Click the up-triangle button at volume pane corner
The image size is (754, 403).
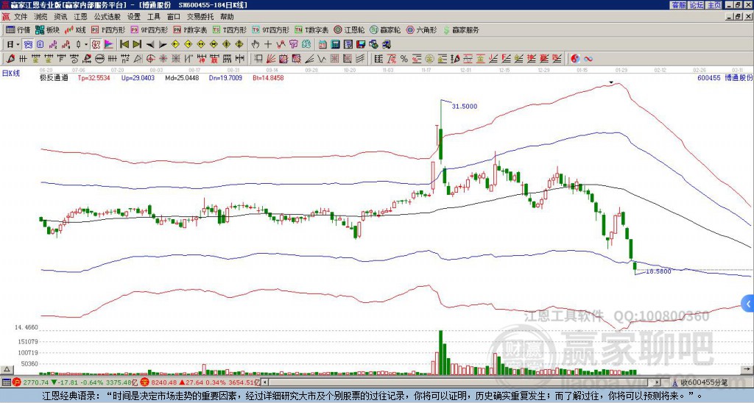(7, 369)
